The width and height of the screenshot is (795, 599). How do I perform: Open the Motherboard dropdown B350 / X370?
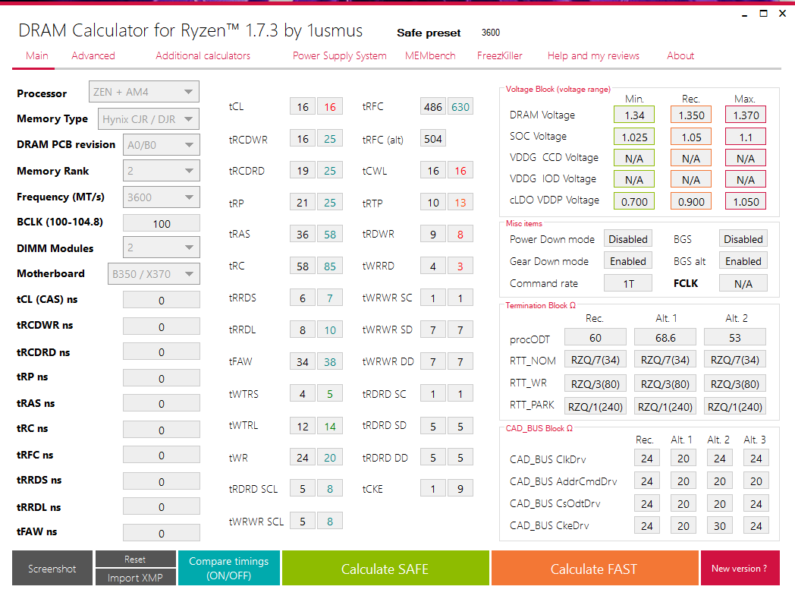click(x=154, y=274)
